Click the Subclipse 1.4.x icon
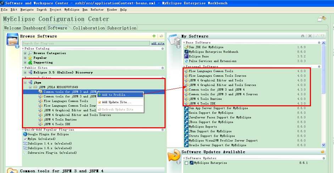 (x=25, y=144)
